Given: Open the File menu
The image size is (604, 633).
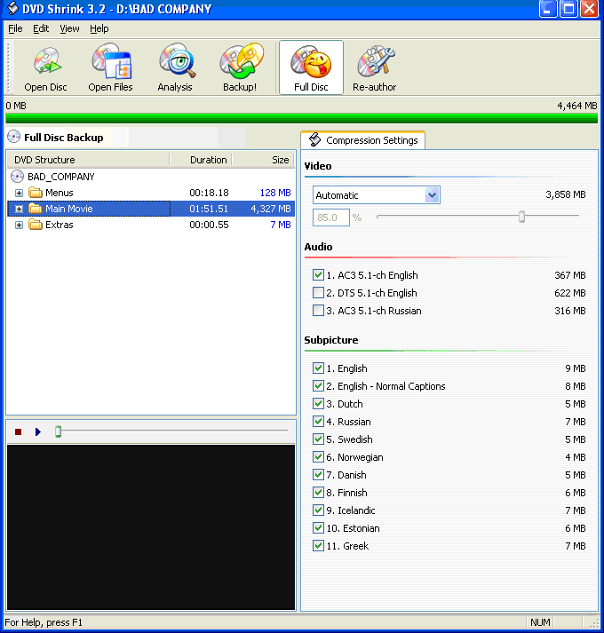Looking at the screenshot, I should [x=15, y=28].
